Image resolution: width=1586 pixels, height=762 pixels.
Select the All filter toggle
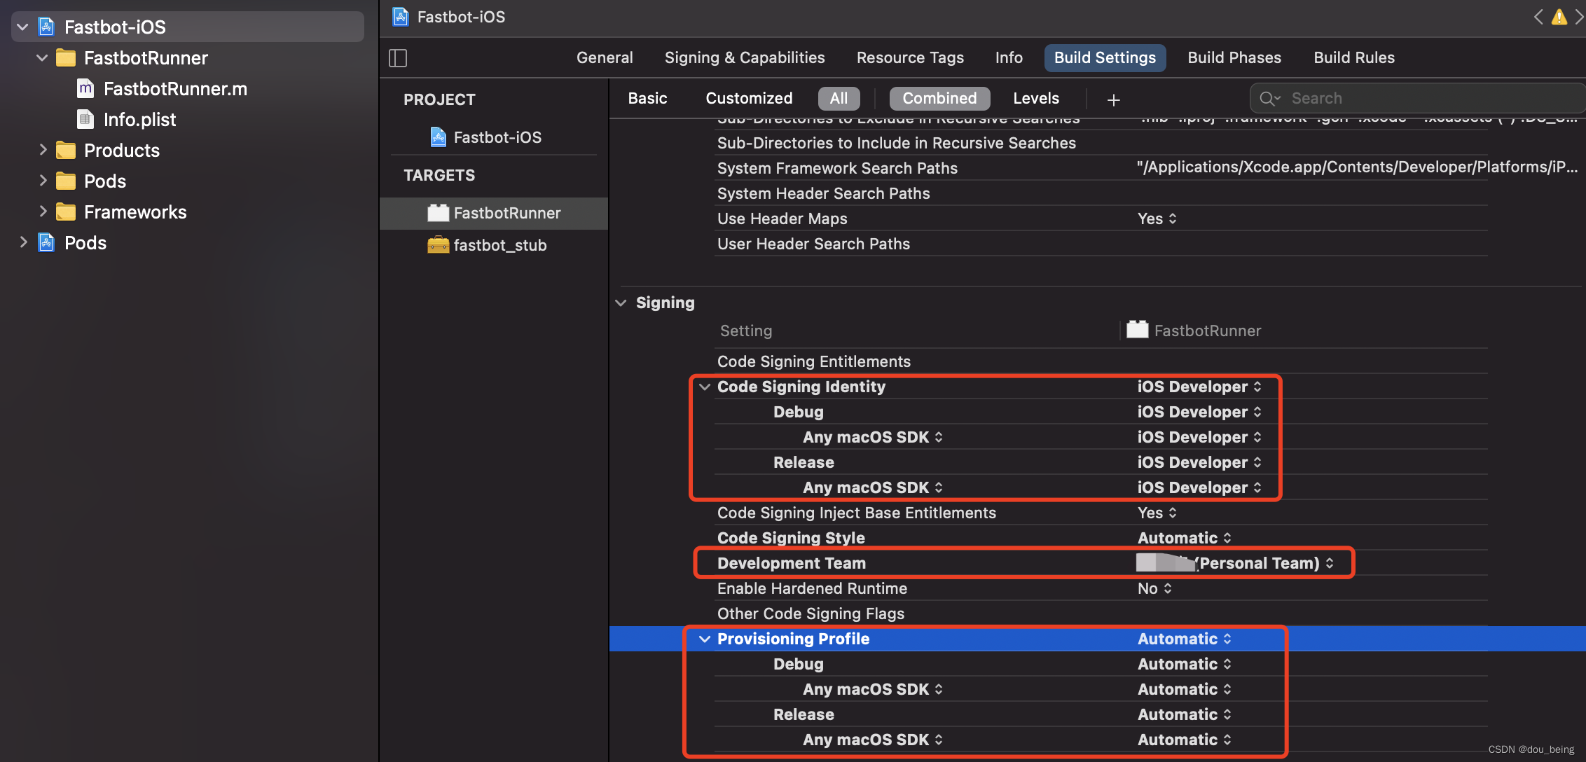tap(839, 99)
